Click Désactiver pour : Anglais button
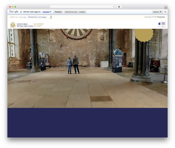Screen dimensions: 175x148 pyautogui.click(x=75, y=12)
